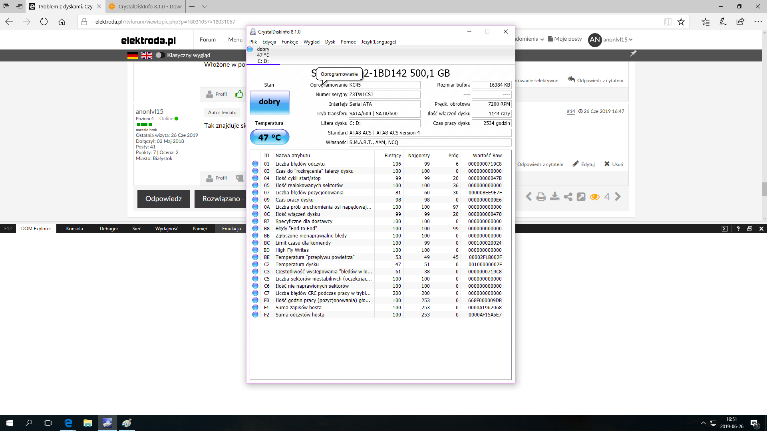767x431 pixels.
Task: Click the printer icon under post #14
Action: (541, 196)
